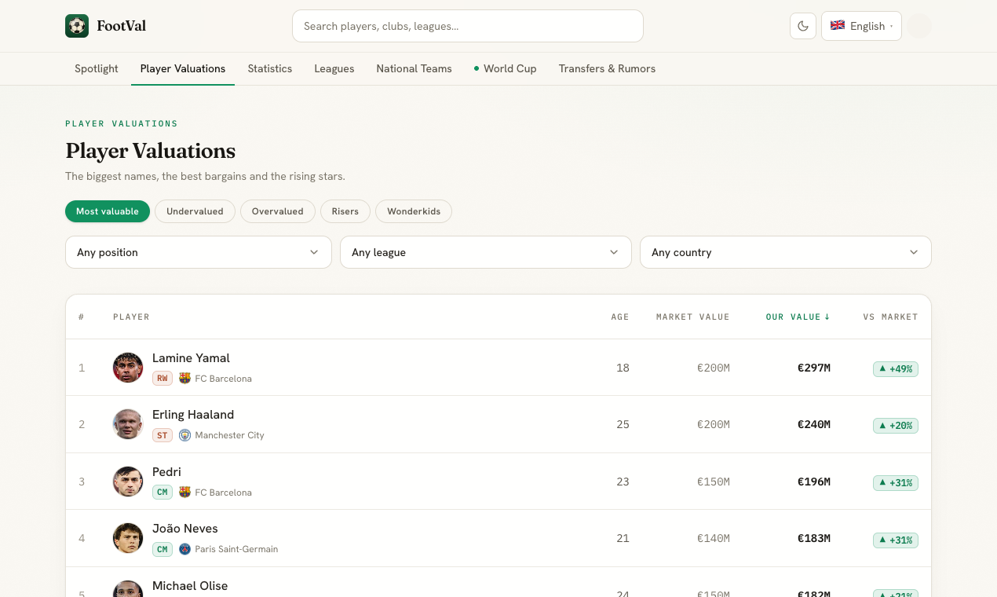Image resolution: width=997 pixels, height=597 pixels.
Task: Click the Paris Saint-Germain crest icon
Action: tap(184, 549)
